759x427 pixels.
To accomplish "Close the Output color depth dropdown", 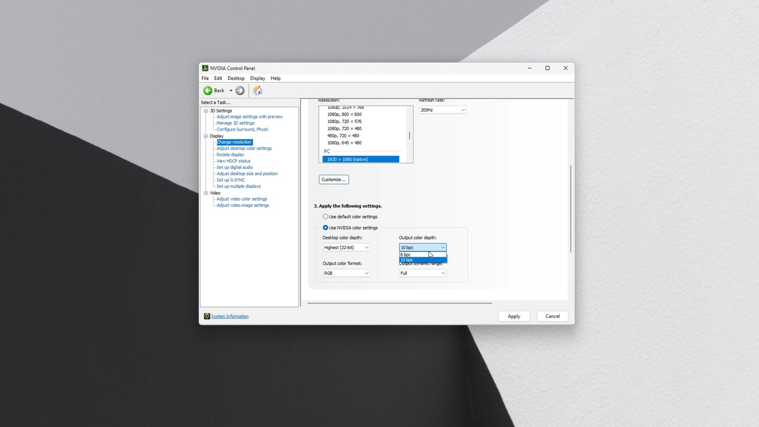I will pos(423,248).
